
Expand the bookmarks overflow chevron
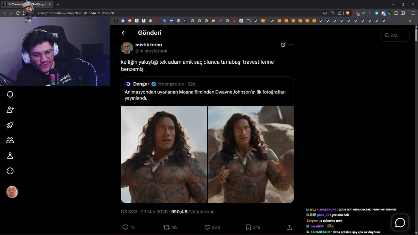pyautogui.click(x=410, y=21)
